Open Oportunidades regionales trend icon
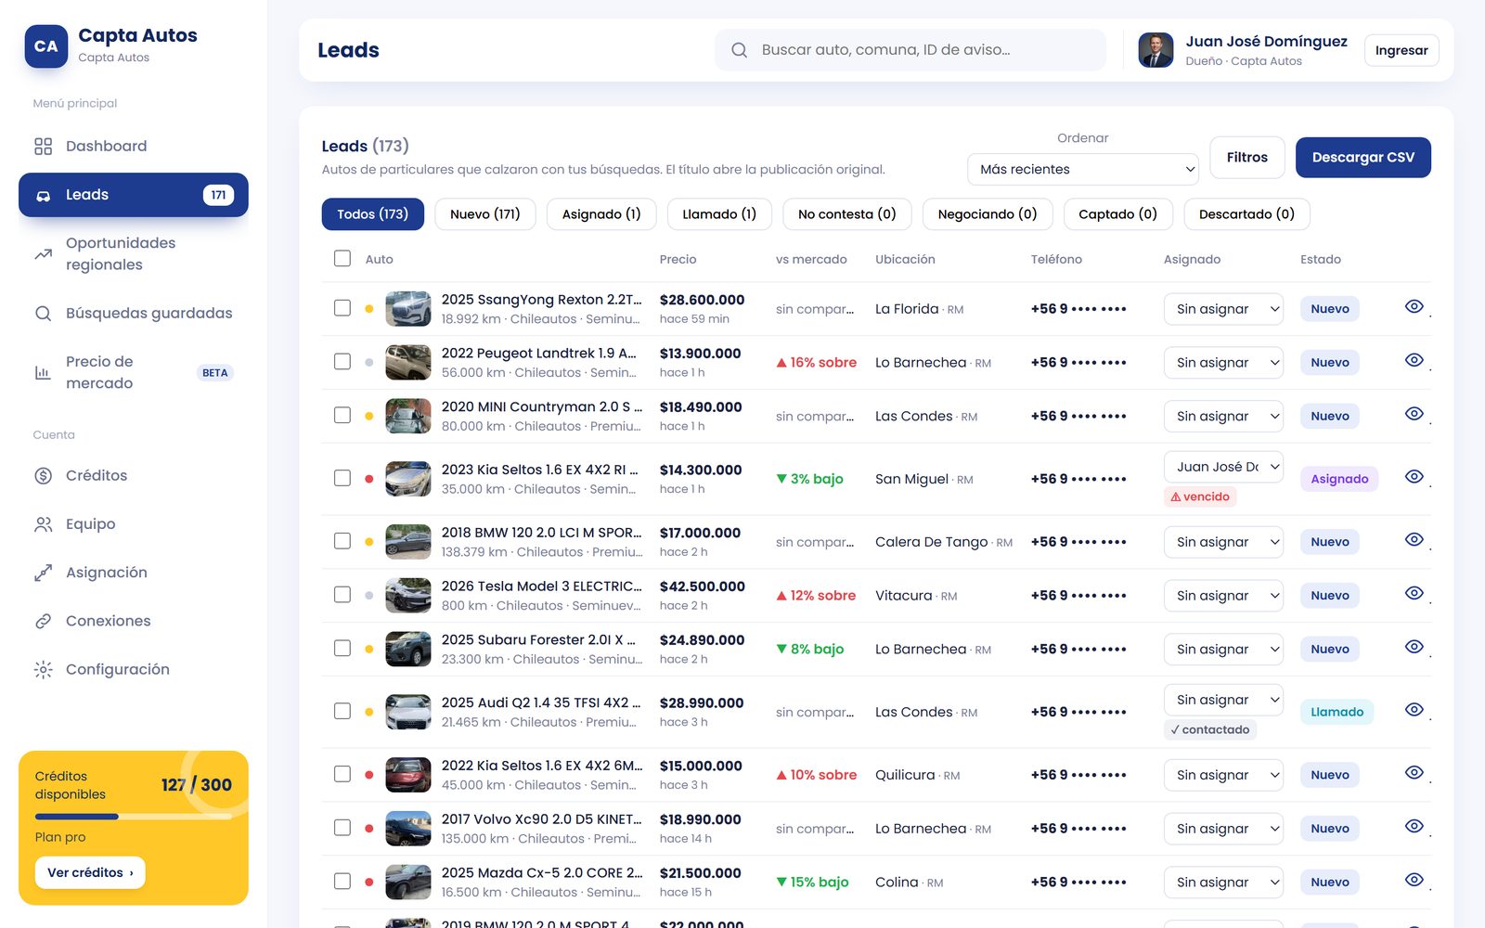The image size is (1485, 928). [44, 254]
